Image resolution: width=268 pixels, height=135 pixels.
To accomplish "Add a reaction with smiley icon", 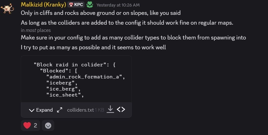I will [x=48, y=126].
